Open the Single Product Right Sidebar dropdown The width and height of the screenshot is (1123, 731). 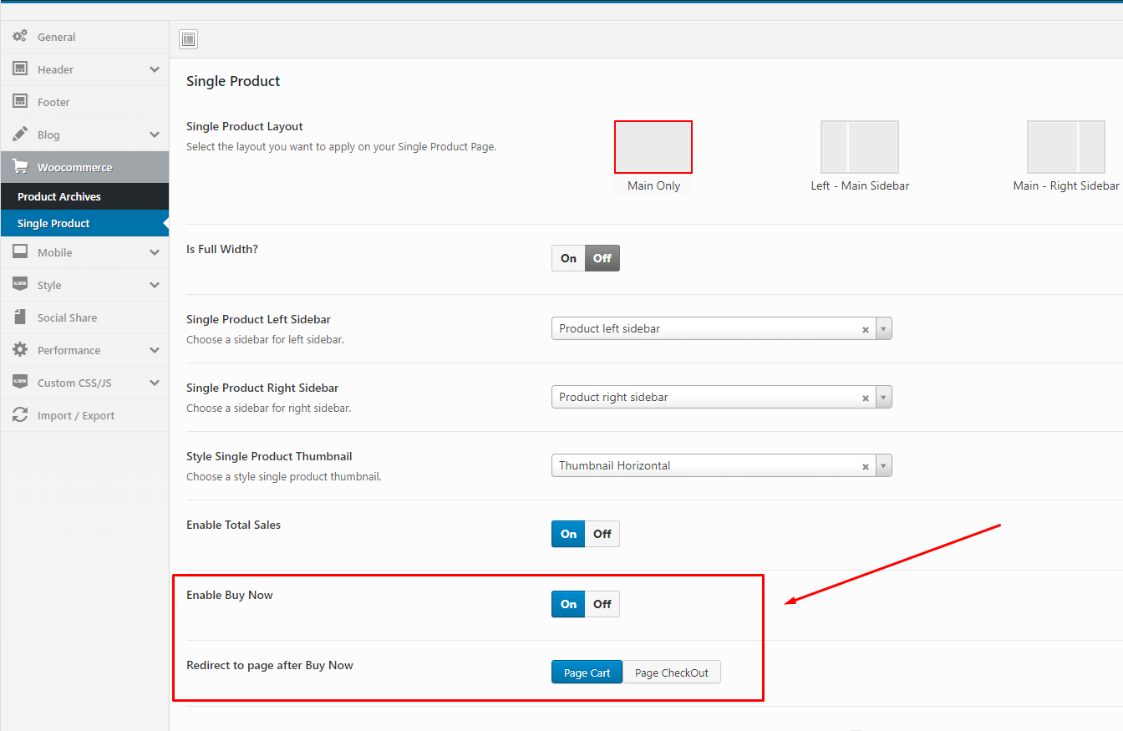coord(884,398)
